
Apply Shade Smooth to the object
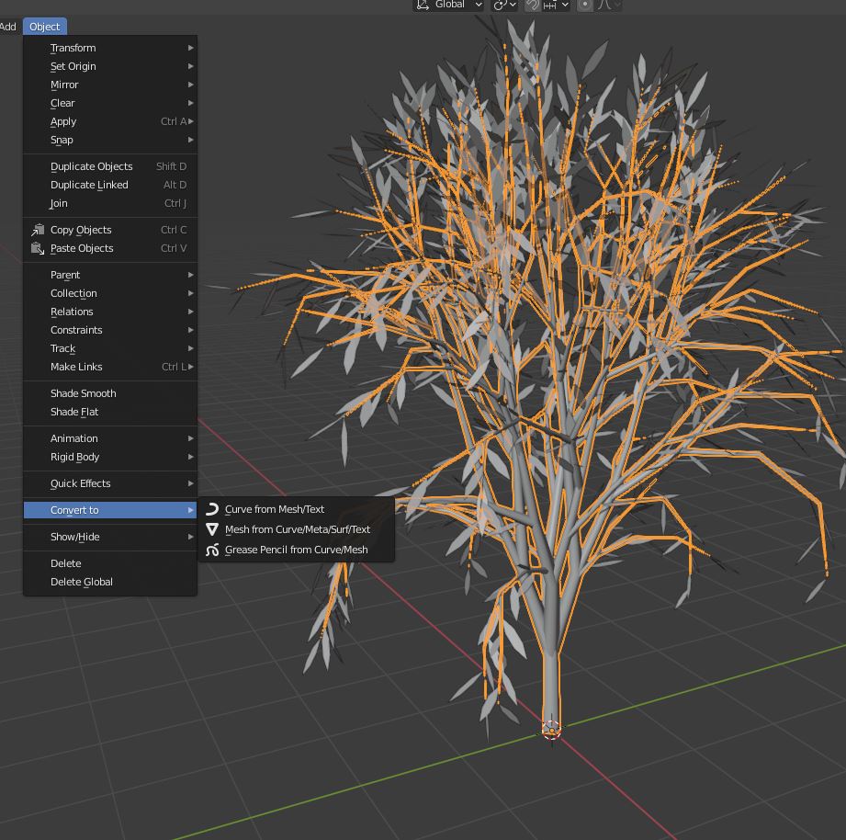(x=110, y=393)
